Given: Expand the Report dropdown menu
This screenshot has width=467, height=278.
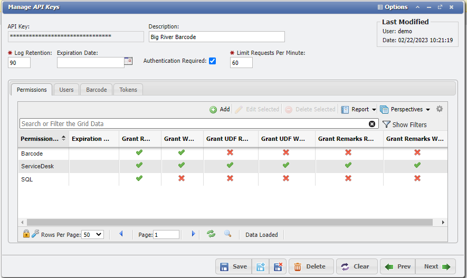Looking at the screenshot, I should (x=359, y=109).
